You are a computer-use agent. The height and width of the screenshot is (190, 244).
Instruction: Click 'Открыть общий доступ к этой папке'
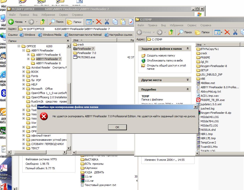(x=166, y=67)
